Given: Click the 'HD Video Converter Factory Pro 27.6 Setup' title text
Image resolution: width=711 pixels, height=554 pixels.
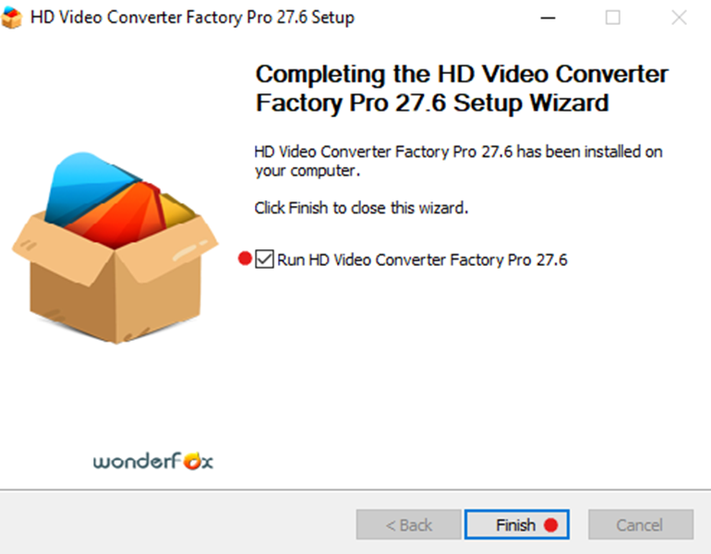Looking at the screenshot, I should coord(192,18).
